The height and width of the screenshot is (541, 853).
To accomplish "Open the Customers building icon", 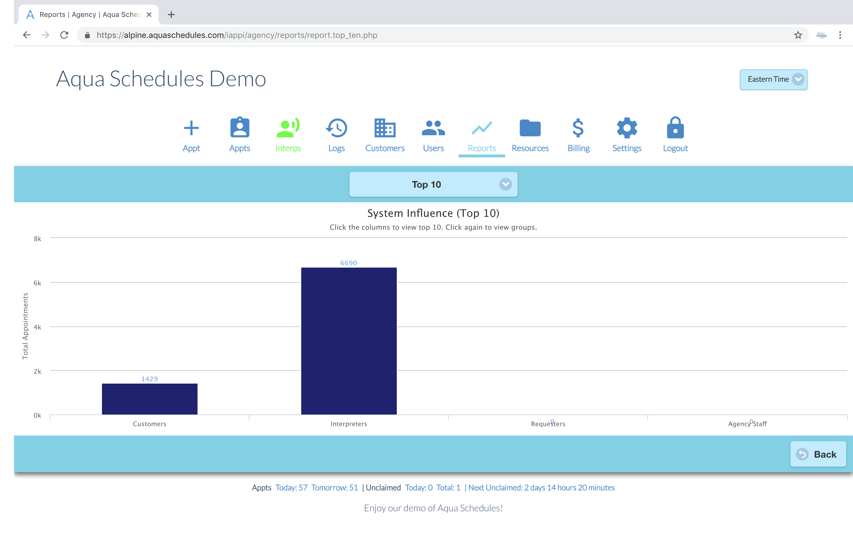I will (385, 128).
